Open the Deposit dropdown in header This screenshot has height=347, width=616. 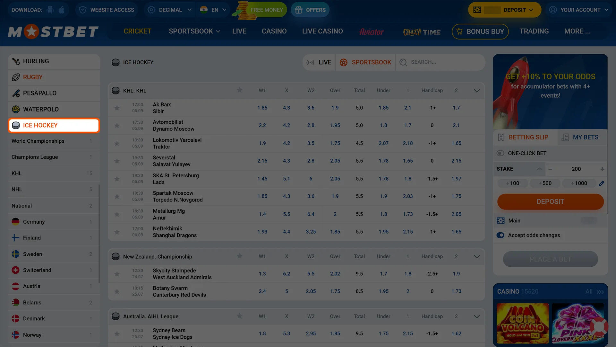(505, 10)
